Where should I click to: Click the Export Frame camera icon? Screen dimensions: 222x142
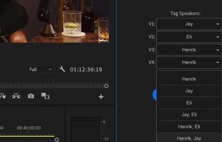click(x=31, y=96)
